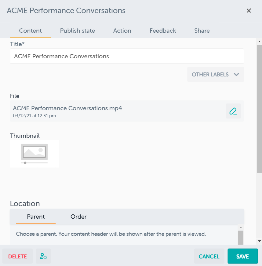Click the Title text input field

pos(127,56)
